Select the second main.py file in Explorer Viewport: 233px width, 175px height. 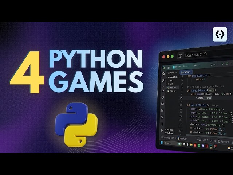172,91
